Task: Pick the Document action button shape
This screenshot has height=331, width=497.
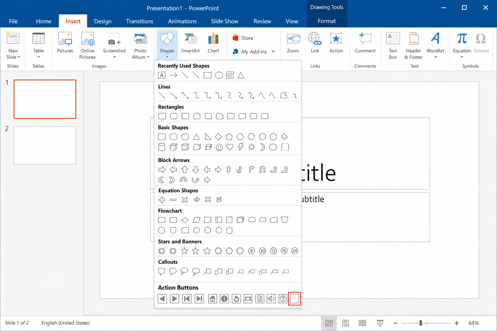Action: [x=260, y=299]
